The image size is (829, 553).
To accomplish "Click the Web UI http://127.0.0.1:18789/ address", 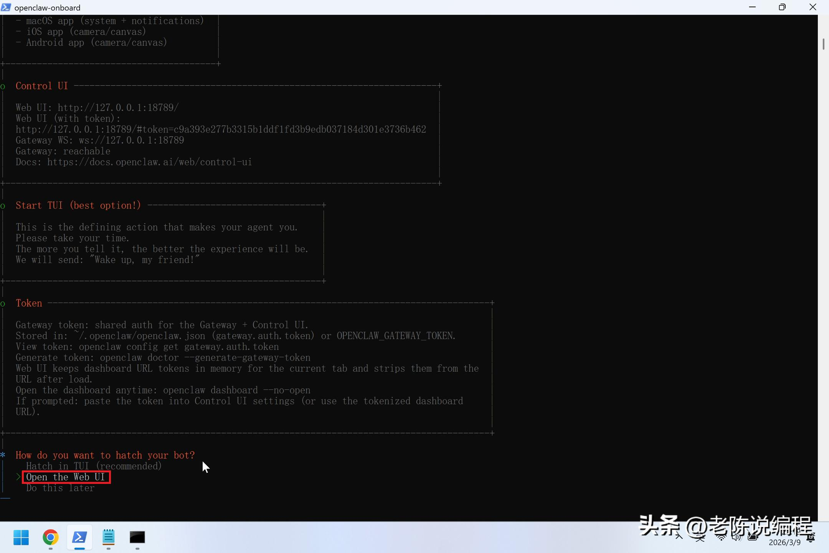I will [x=118, y=108].
